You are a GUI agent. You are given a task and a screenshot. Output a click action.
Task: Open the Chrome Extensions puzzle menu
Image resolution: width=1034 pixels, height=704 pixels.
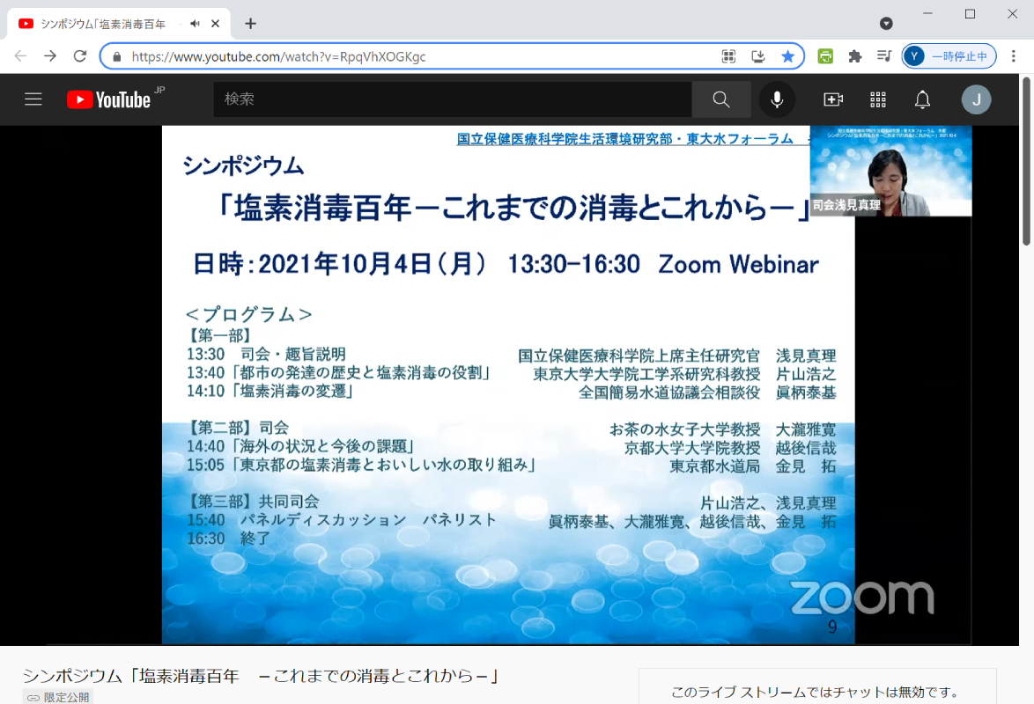coord(854,56)
